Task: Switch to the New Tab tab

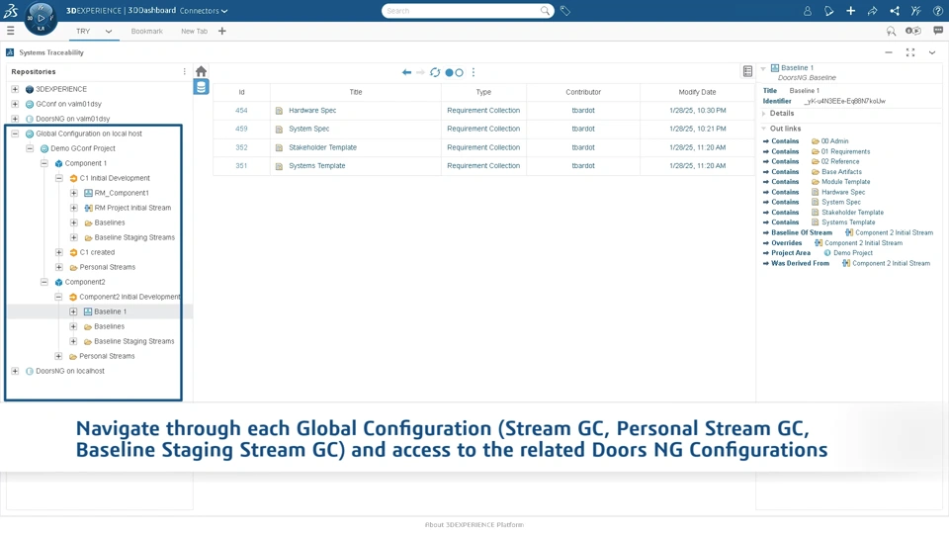Action: point(194,31)
